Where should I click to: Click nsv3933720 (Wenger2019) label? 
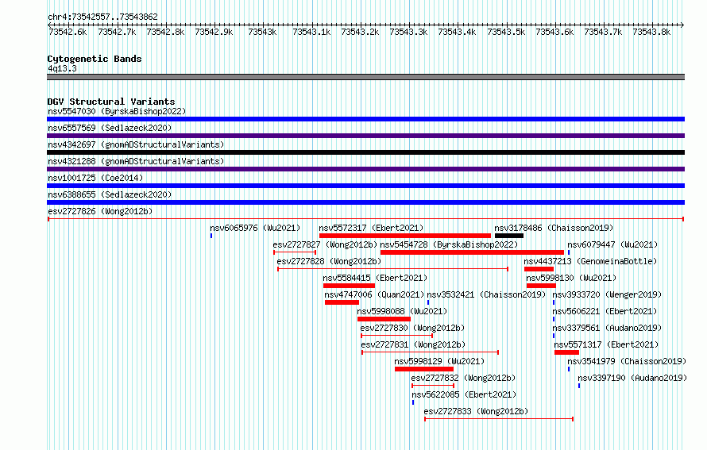[x=607, y=294]
